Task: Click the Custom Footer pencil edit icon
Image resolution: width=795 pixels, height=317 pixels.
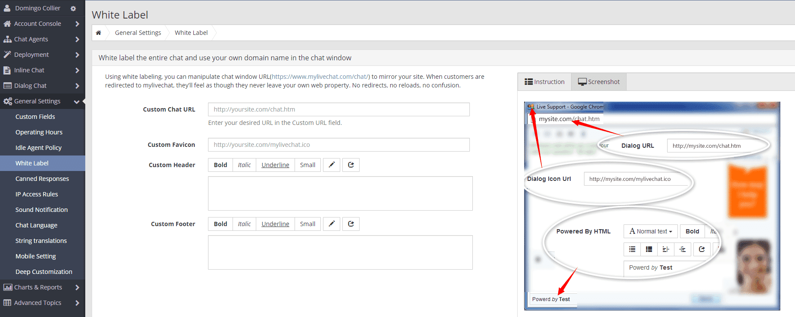Action: 332,224
